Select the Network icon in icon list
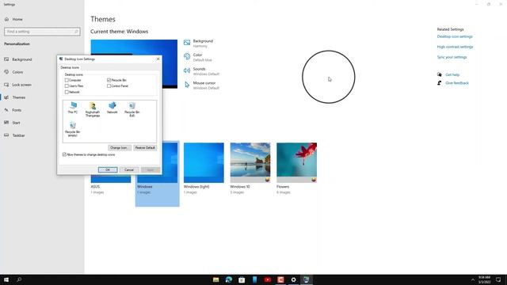The image size is (507, 285). (112, 108)
